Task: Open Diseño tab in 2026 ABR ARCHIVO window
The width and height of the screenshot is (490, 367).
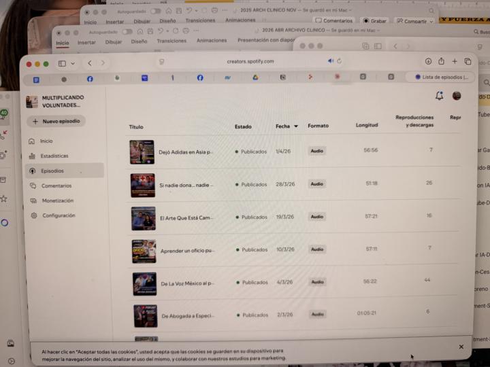Action: point(139,41)
